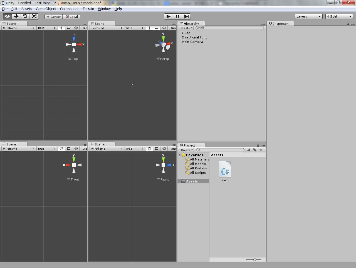Open the Layers dropdown

click(x=308, y=16)
